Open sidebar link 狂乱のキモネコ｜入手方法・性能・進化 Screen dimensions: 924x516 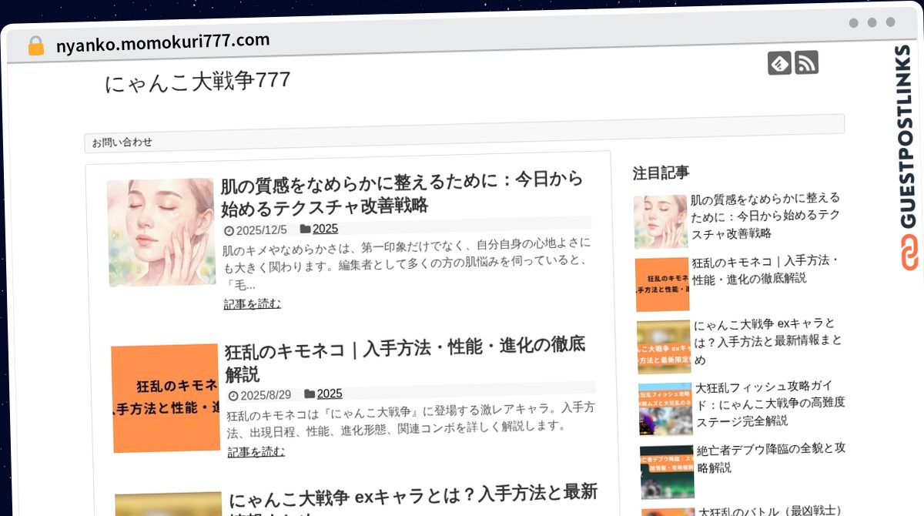[767, 270]
